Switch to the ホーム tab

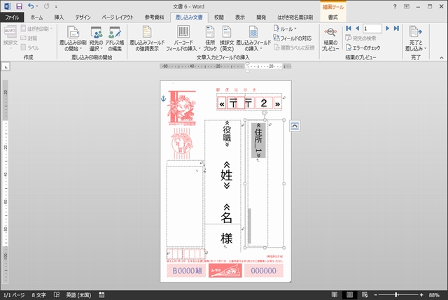36,17
